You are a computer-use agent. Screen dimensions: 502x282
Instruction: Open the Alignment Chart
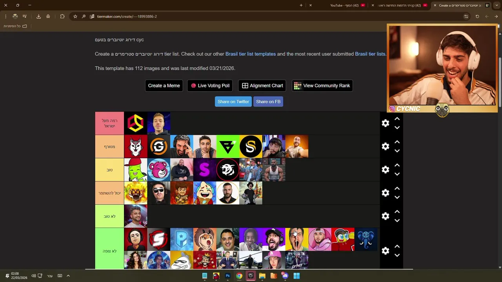pyautogui.click(x=262, y=85)
